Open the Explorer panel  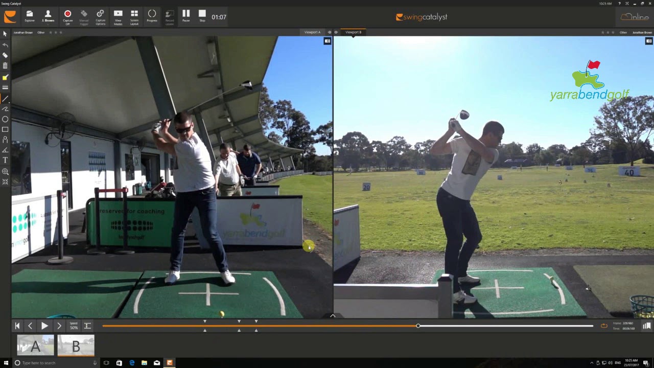30,16
